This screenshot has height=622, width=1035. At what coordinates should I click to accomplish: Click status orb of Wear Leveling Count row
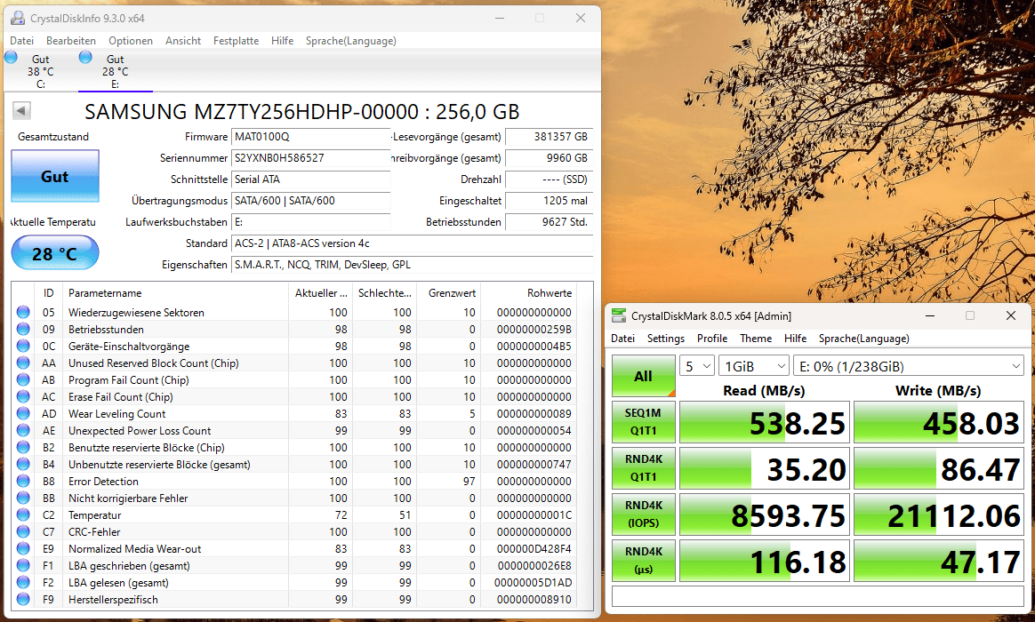pyautogui.click(x=23, y=413)
